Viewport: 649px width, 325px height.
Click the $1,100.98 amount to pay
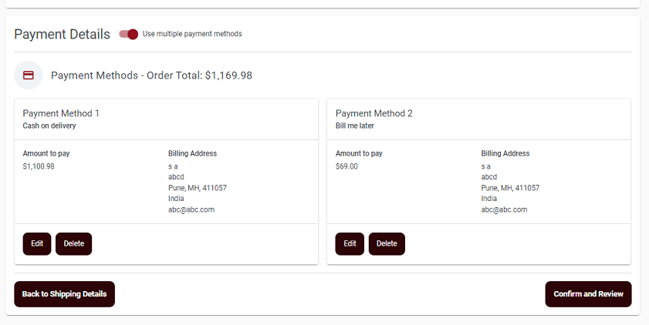[x=39, y=166]
